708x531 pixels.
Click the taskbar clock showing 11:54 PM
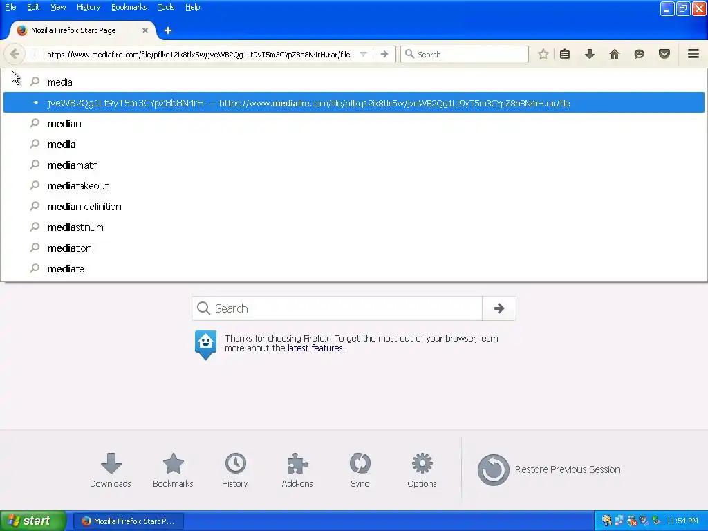click(682, 521)
